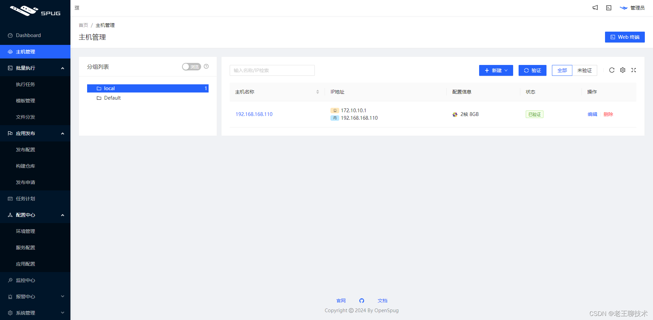
Task: Select the 全部 filter option
Action: [x=562, y=70]
